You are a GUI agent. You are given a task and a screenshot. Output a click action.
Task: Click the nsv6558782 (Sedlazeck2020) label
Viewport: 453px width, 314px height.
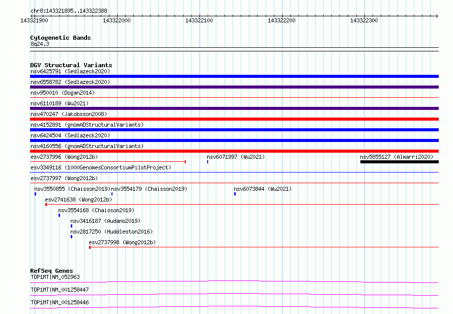(70, 82)
